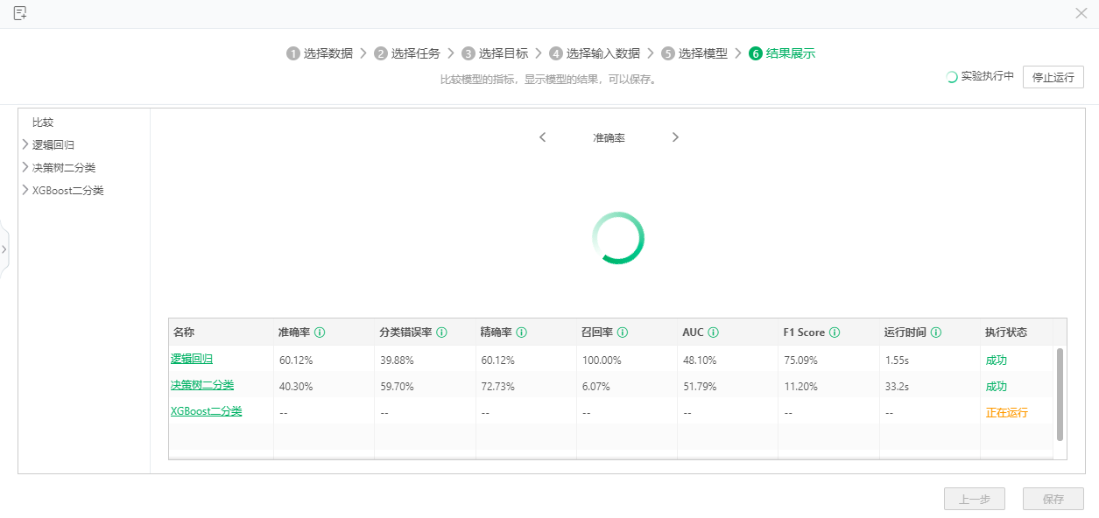This screenshot has height=518, width=1099.
Task: Click info icon next to 运行时间 header
Action: point(935,332)
